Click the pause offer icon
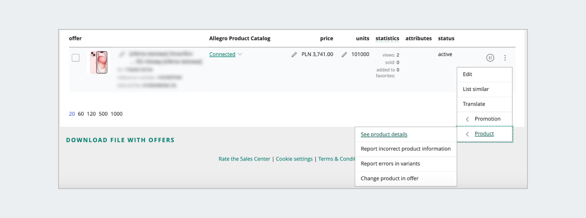This screenshot has width=586, height=218. coord(490,58)
